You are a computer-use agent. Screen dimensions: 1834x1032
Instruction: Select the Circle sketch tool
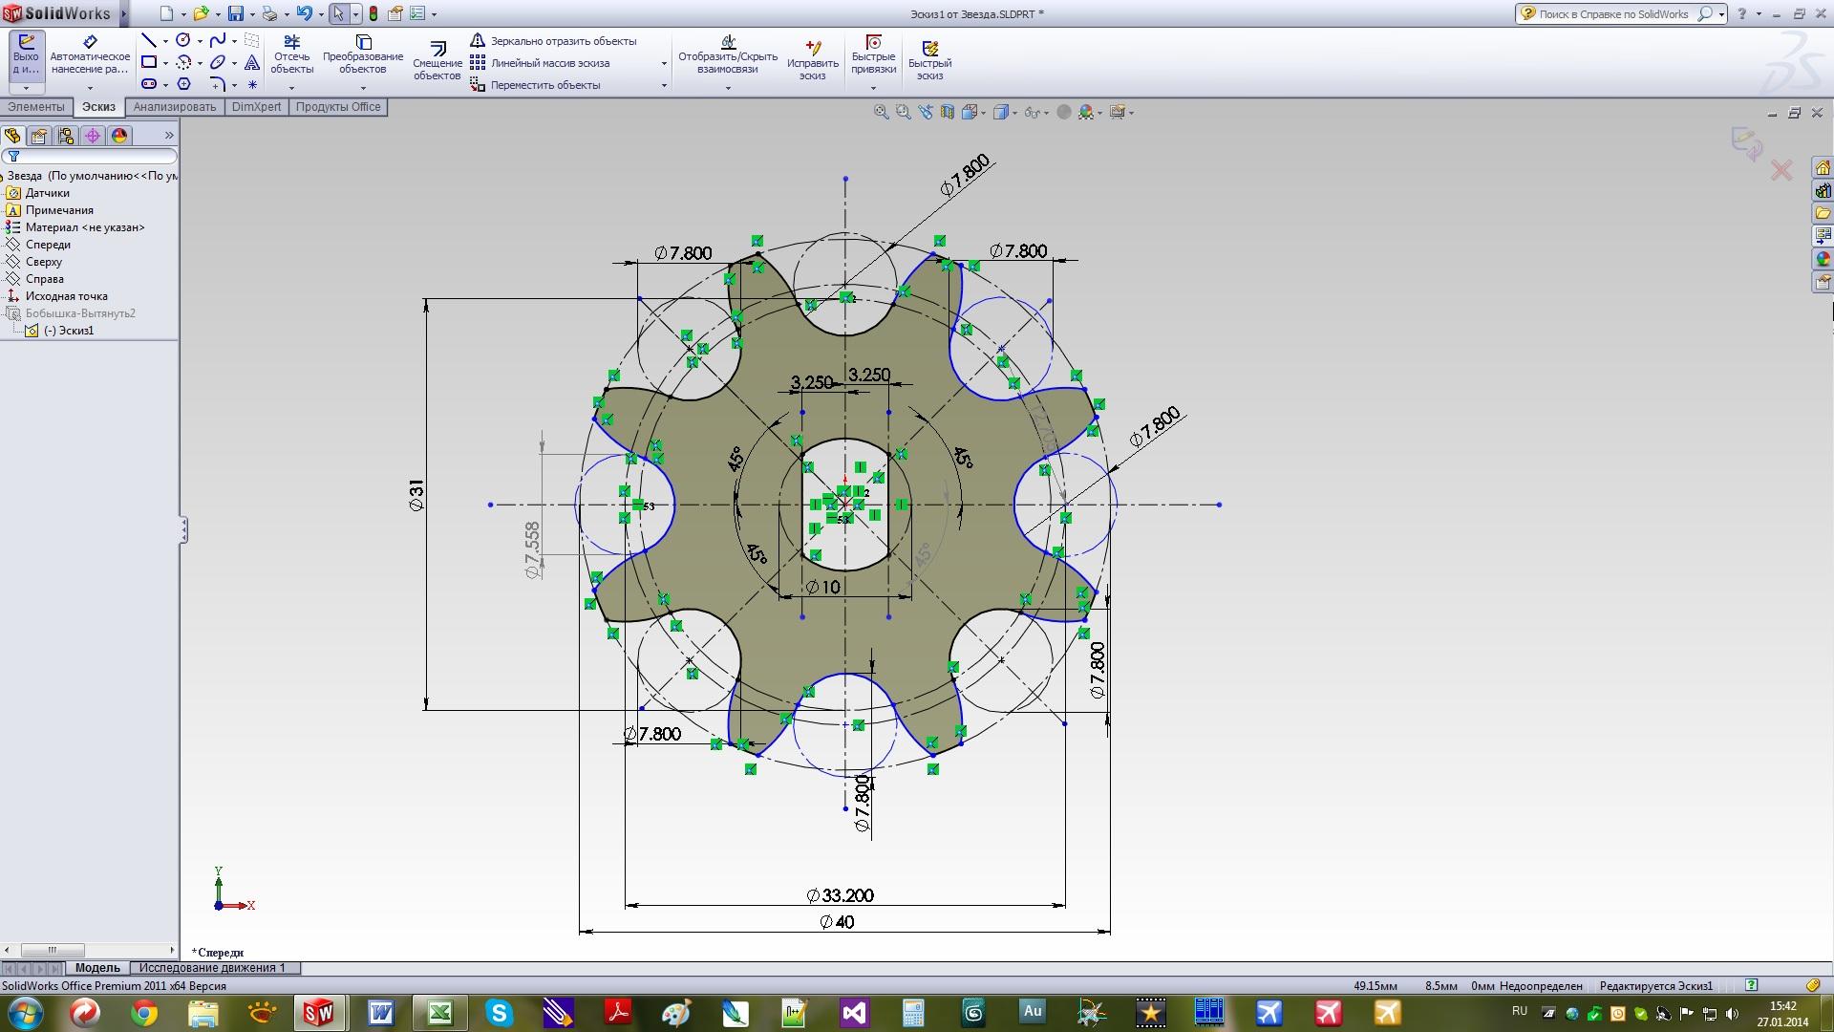(x=183, y=40)
